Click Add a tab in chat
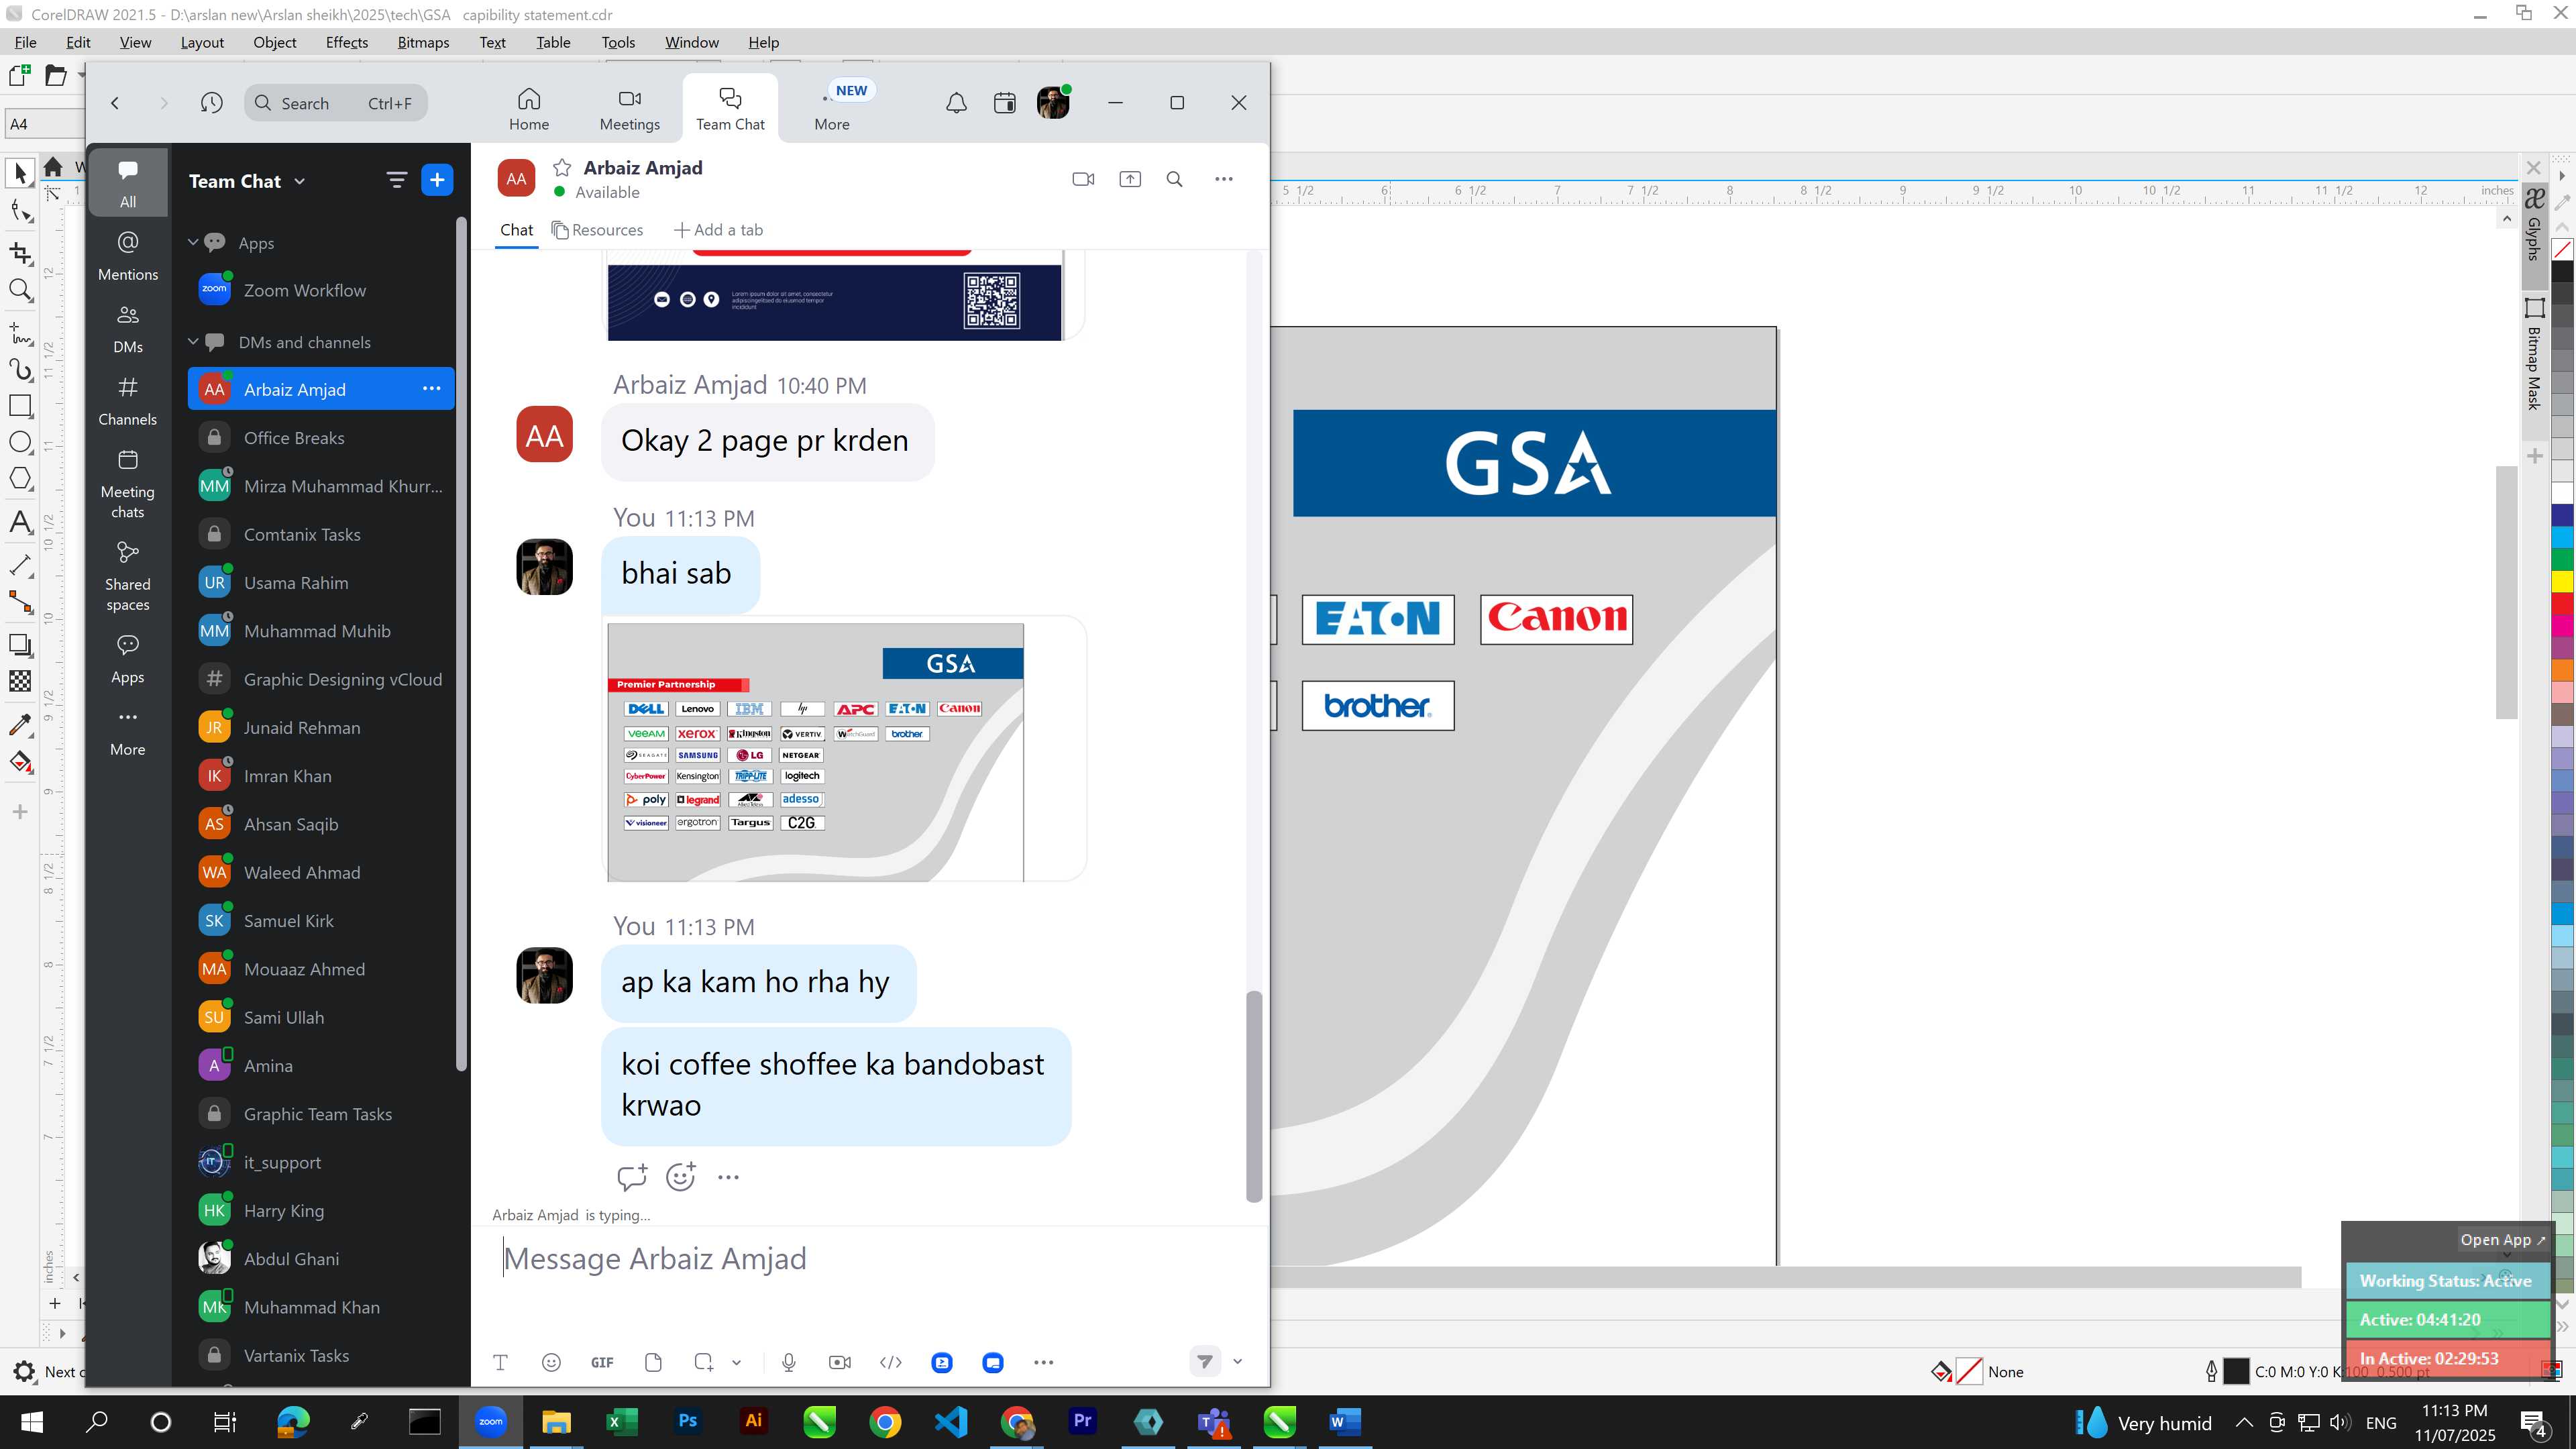2576x1449 pixels. [718, 230]
